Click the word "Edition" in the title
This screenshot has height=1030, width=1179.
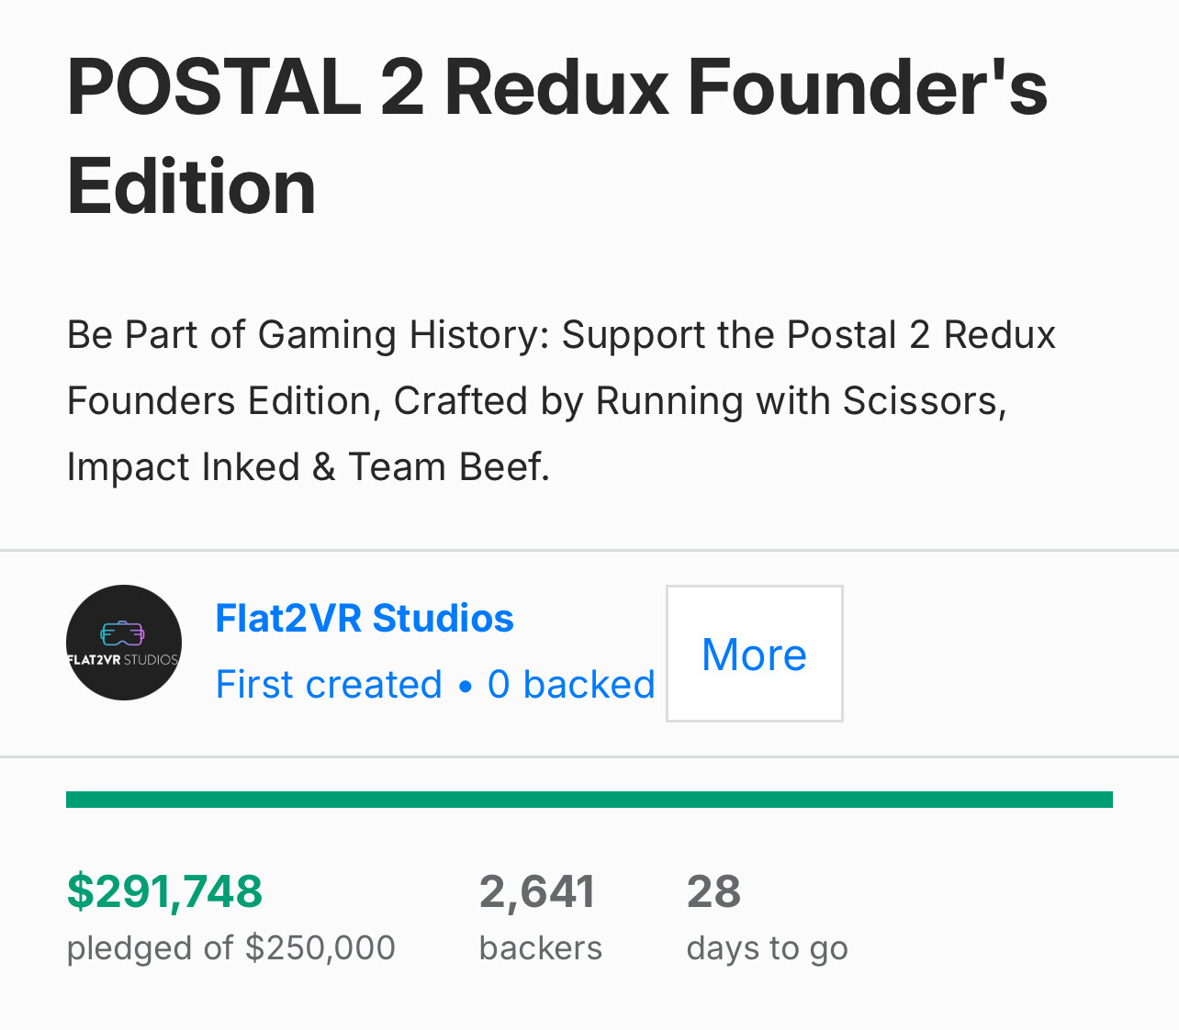tap(191, 186)
